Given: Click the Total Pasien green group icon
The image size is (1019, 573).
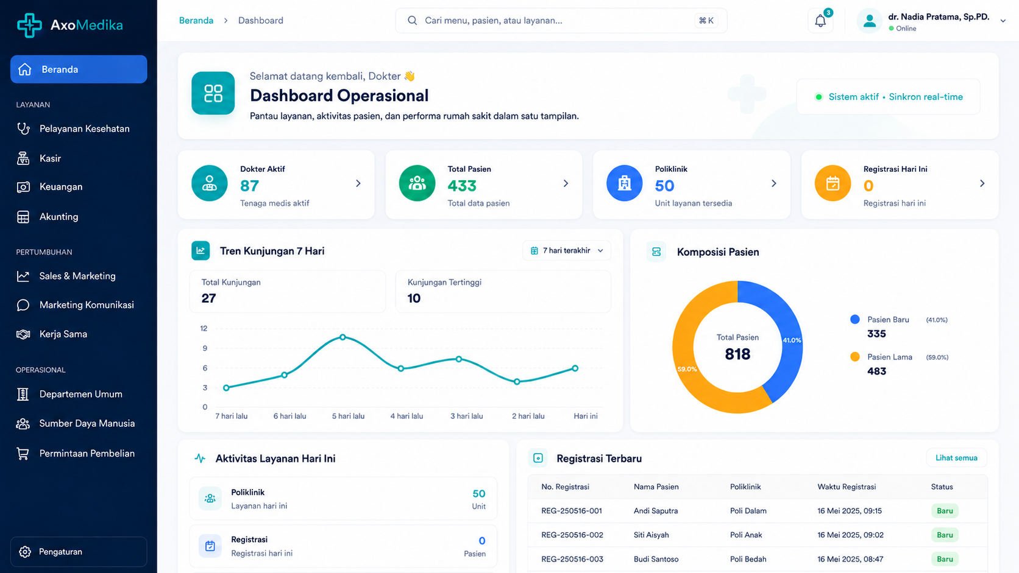Looking at the screenshot, I should pos(417,183).
